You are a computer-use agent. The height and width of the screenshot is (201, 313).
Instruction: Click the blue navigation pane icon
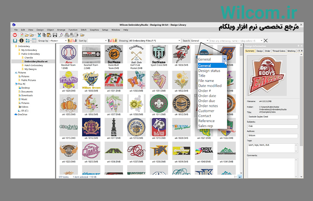[15, 41]
